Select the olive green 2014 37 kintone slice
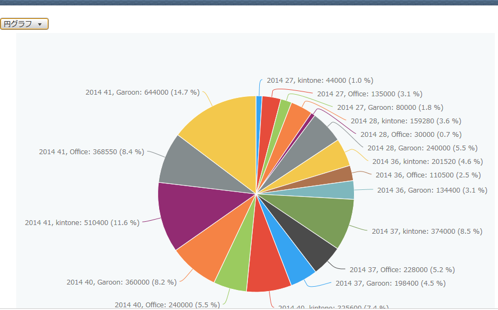Viewport: 498px width, 310px height. tap(325, 219)
